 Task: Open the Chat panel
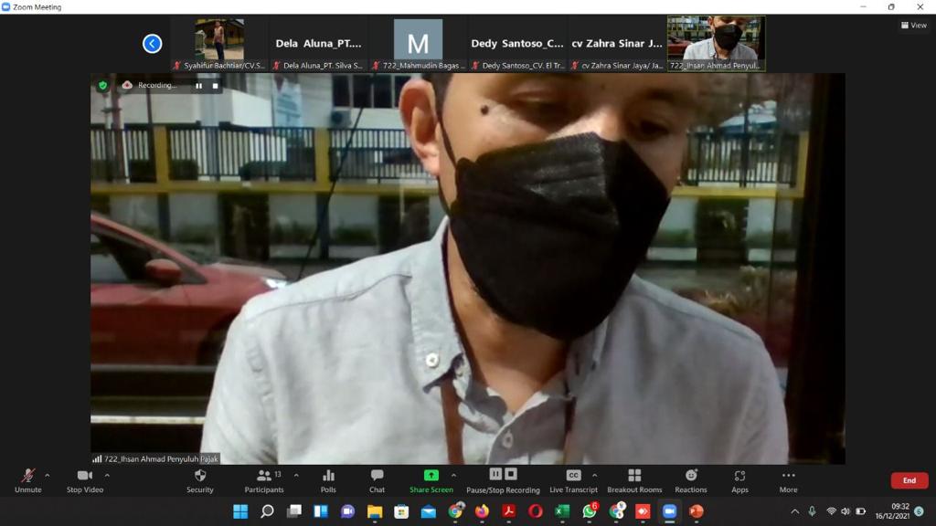tap(377, 480)
